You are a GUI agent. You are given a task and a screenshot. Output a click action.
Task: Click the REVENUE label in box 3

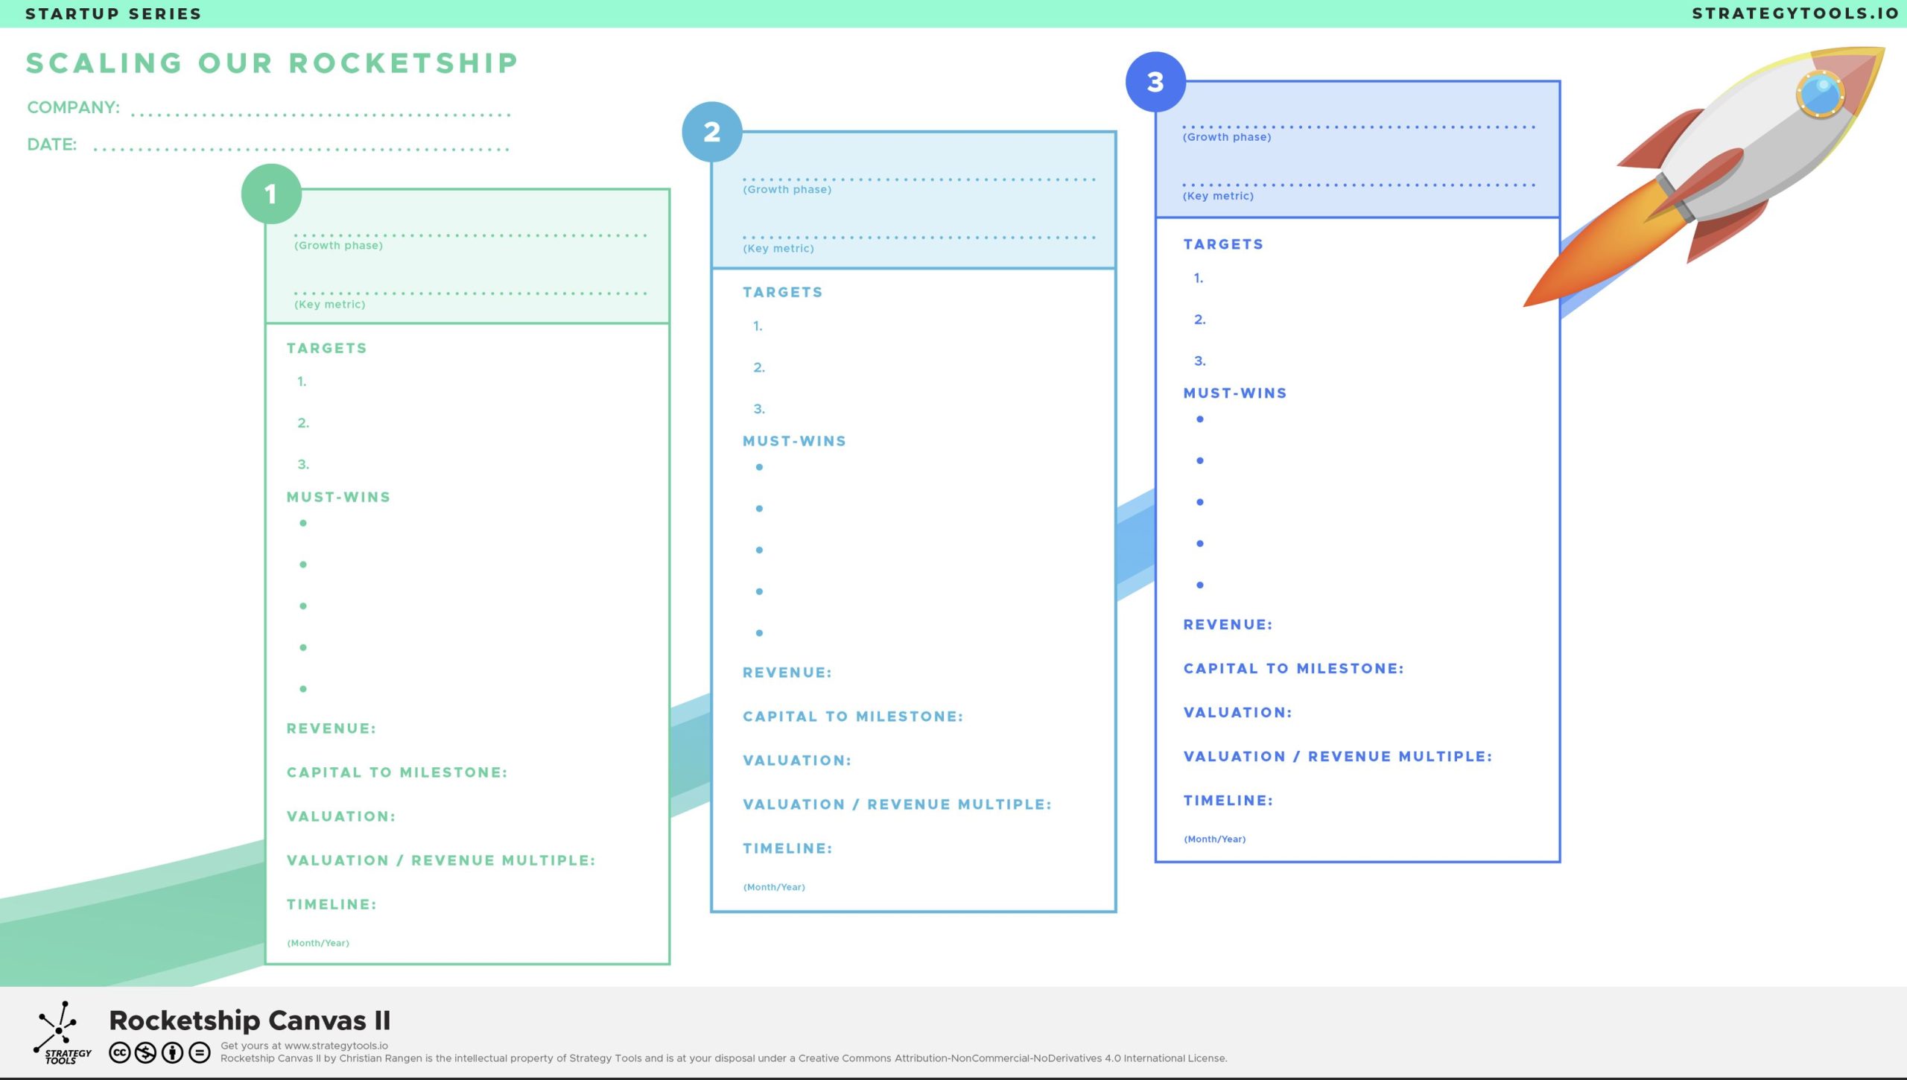(x=1228, y=624)
